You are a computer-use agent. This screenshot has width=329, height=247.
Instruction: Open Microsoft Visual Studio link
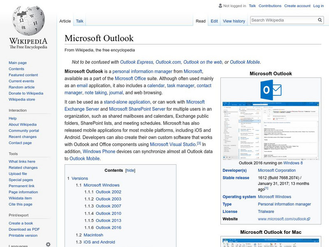(x=173, y=144)
